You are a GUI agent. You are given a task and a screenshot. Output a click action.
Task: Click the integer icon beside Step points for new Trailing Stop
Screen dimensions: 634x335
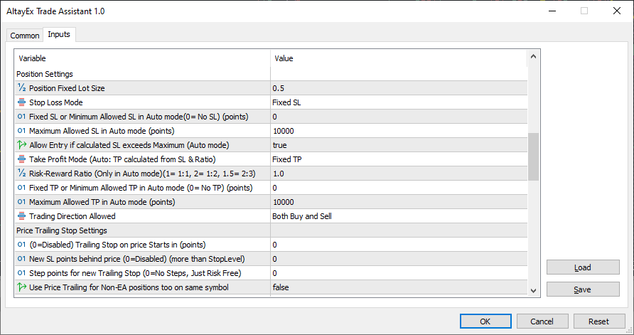(x=22, y=273)
